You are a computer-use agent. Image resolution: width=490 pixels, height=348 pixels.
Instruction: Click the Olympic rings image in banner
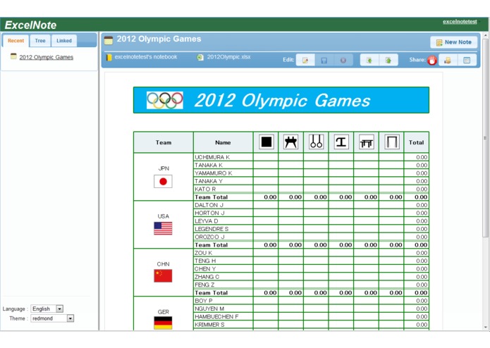[x=165, y=100]
